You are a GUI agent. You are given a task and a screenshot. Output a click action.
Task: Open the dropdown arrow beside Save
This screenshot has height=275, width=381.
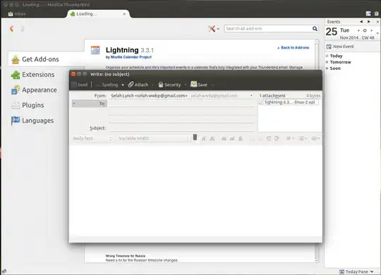tap(212, 85)
